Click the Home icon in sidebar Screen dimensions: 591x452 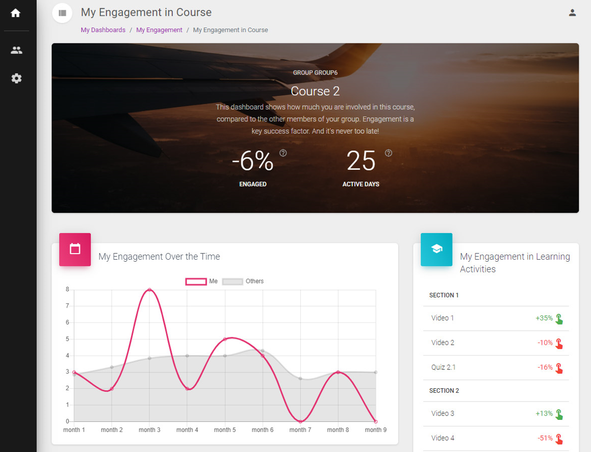[16, 13]
